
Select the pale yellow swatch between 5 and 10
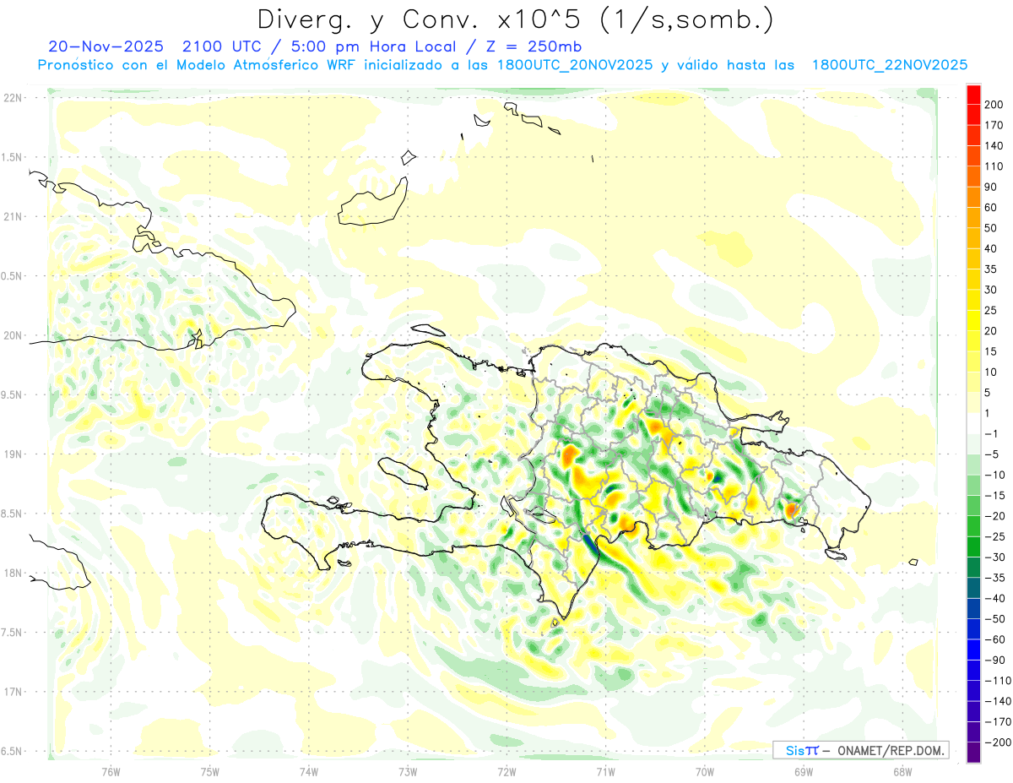pos(973,383)
